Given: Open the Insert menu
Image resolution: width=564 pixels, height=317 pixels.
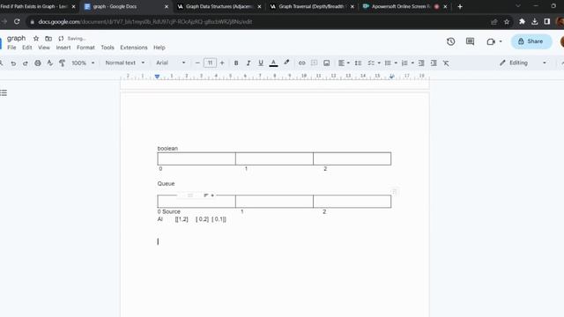Looking at the screenshot, I should [63, 48].
